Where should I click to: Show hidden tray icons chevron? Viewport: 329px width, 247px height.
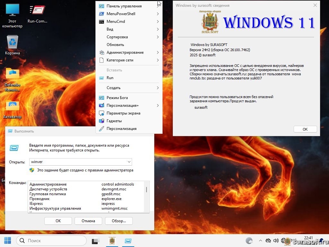pos(260,241)
